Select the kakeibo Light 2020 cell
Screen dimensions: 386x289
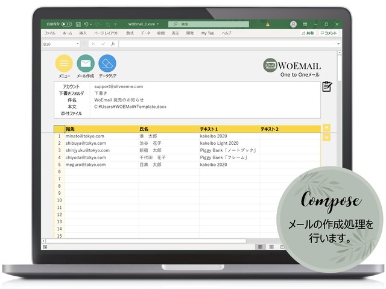229,143
